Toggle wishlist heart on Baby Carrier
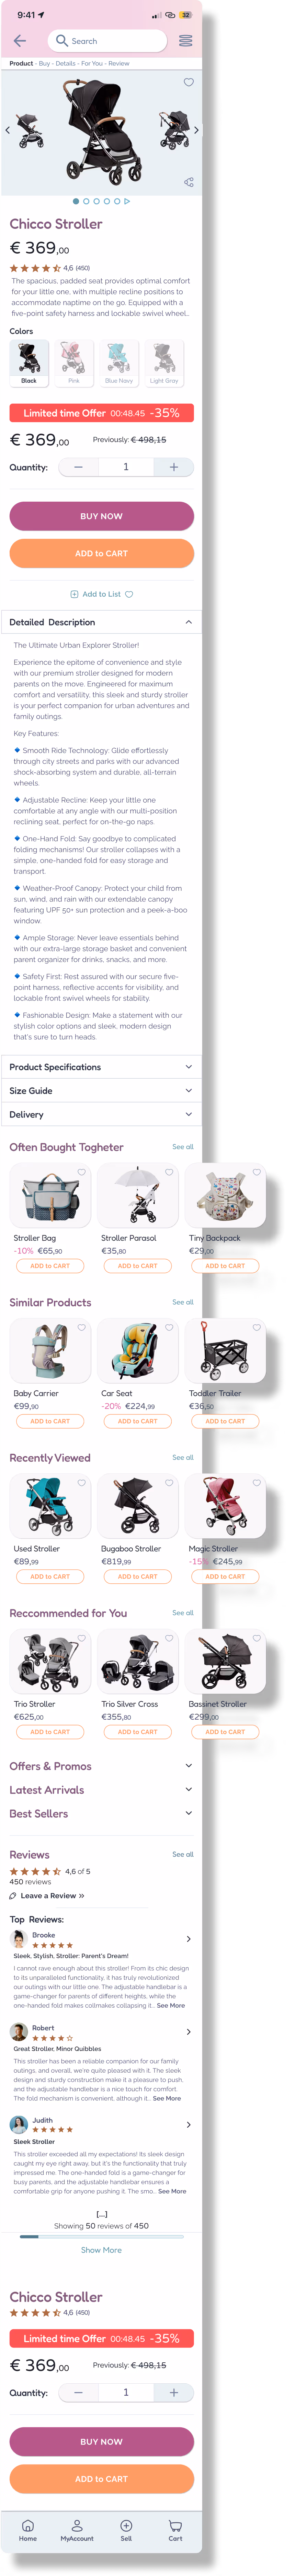 point(82,1327)
